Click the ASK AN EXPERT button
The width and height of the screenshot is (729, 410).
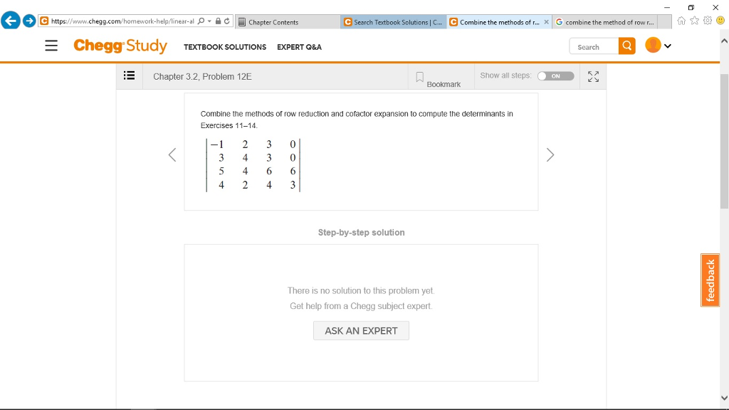(x=361, y=330)
